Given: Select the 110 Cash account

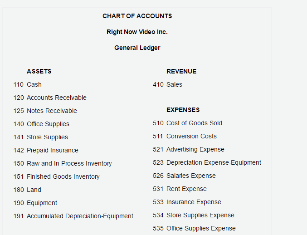Looking at the screenshot, I should pyautogui.click(x=27, y=84).
